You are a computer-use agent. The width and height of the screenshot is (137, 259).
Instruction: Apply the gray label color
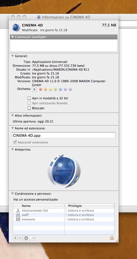click(x=70, y=89)
